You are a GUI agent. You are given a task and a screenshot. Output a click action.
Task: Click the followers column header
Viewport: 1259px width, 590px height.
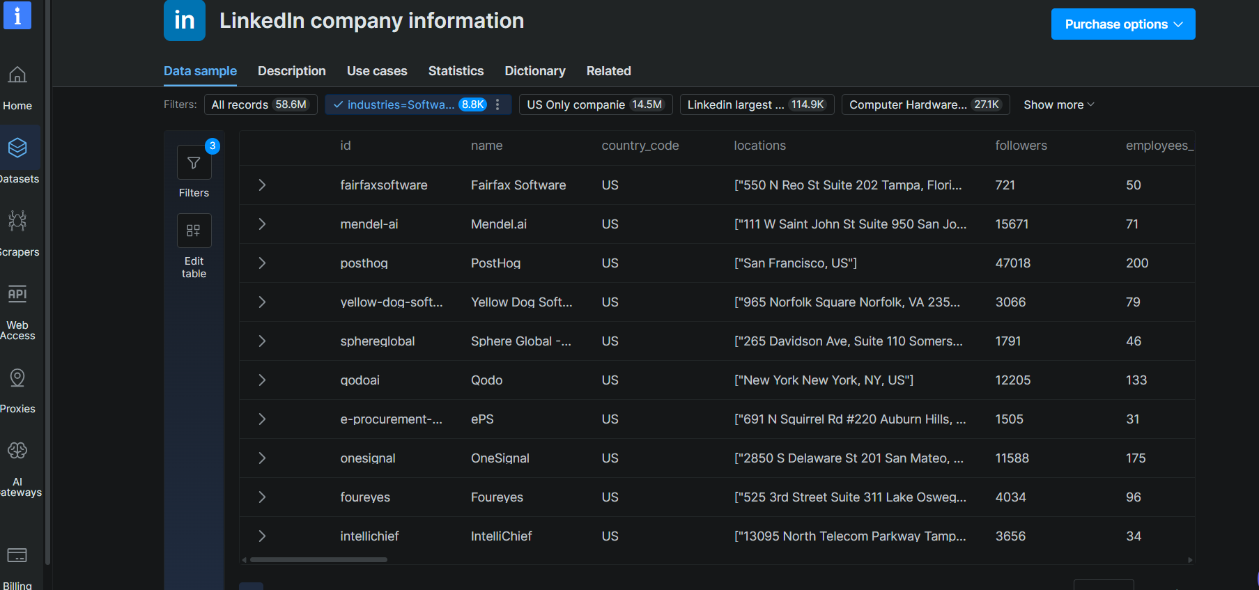1021,146
